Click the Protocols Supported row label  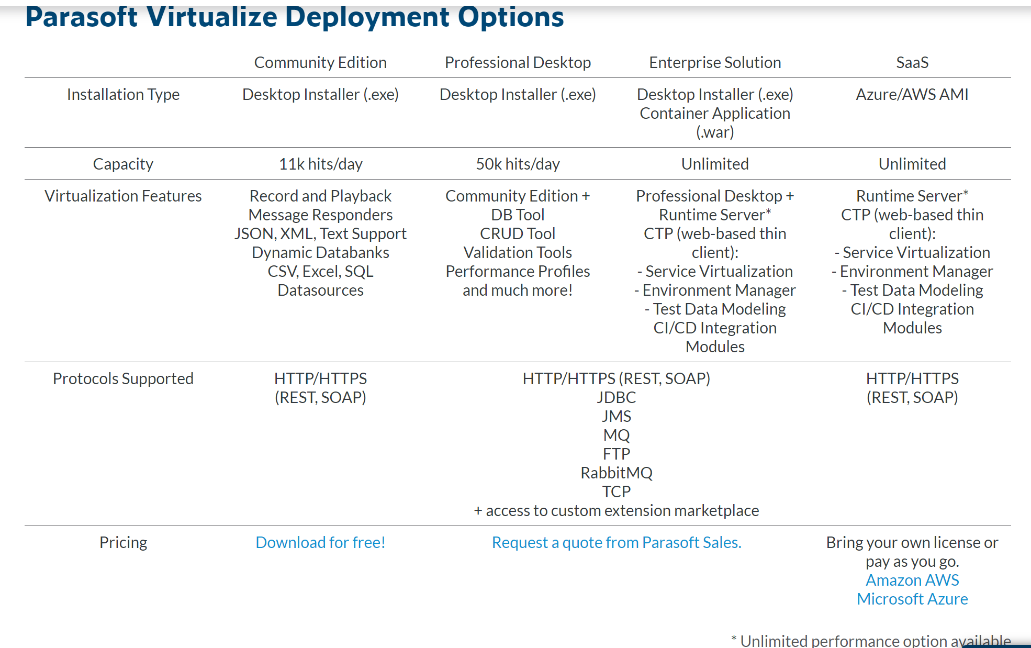123,378
